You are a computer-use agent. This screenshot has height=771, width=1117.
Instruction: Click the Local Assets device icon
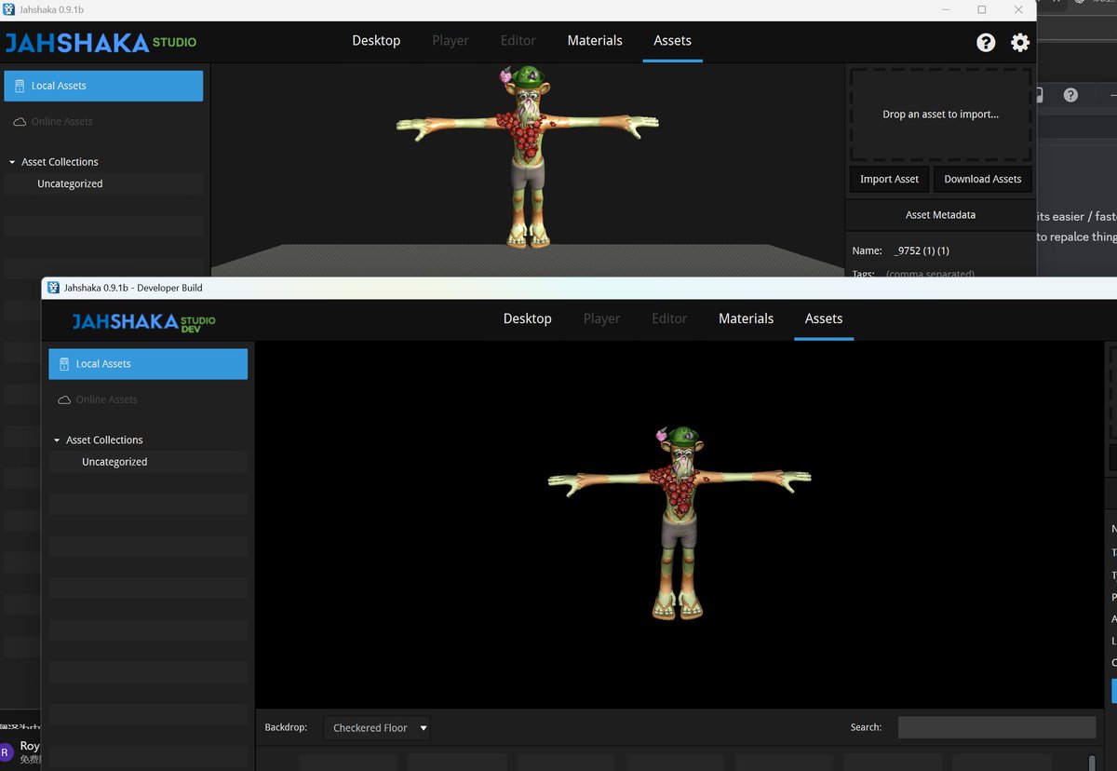[x=20, y=85]
